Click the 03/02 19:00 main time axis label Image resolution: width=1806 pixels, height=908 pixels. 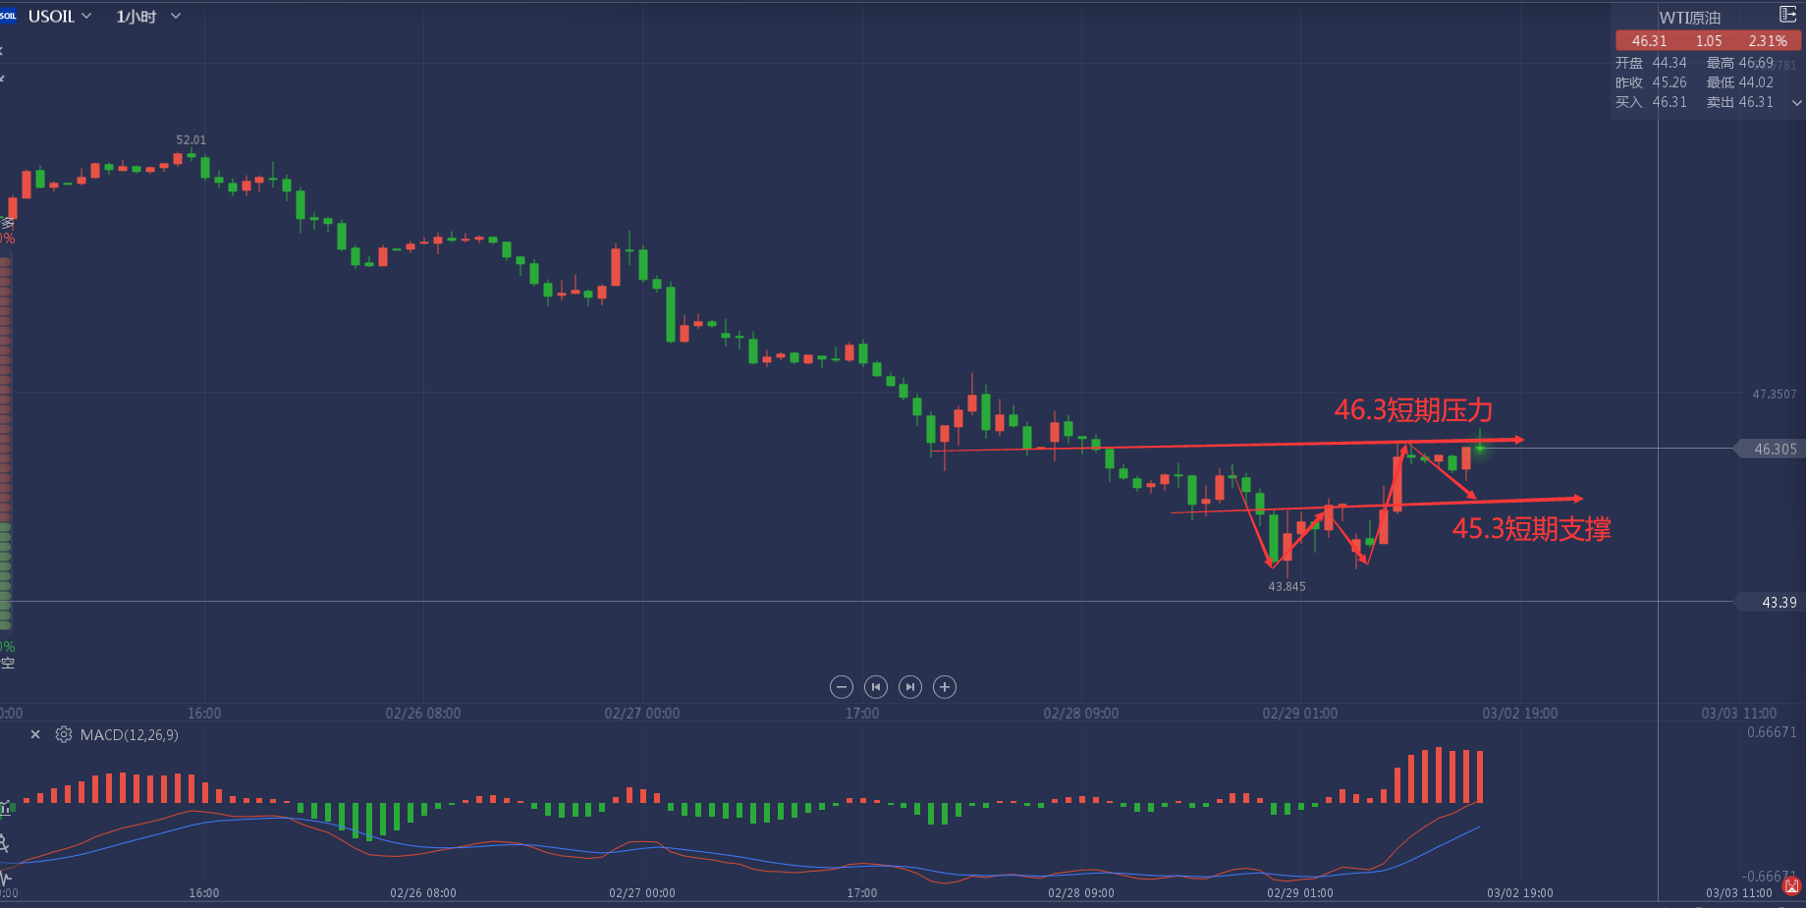[x=1520, y=714]
